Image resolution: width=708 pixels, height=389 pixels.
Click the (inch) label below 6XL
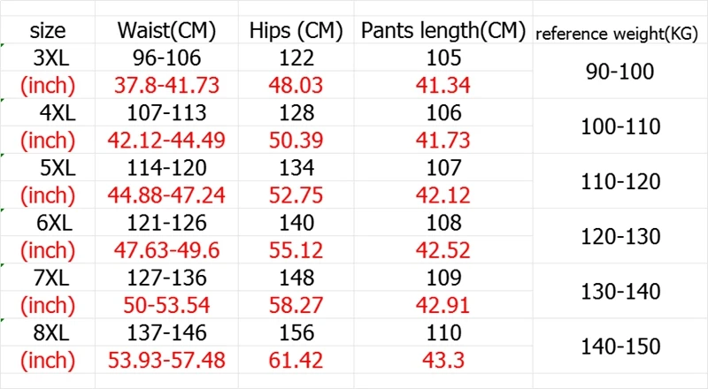[48, 251]
